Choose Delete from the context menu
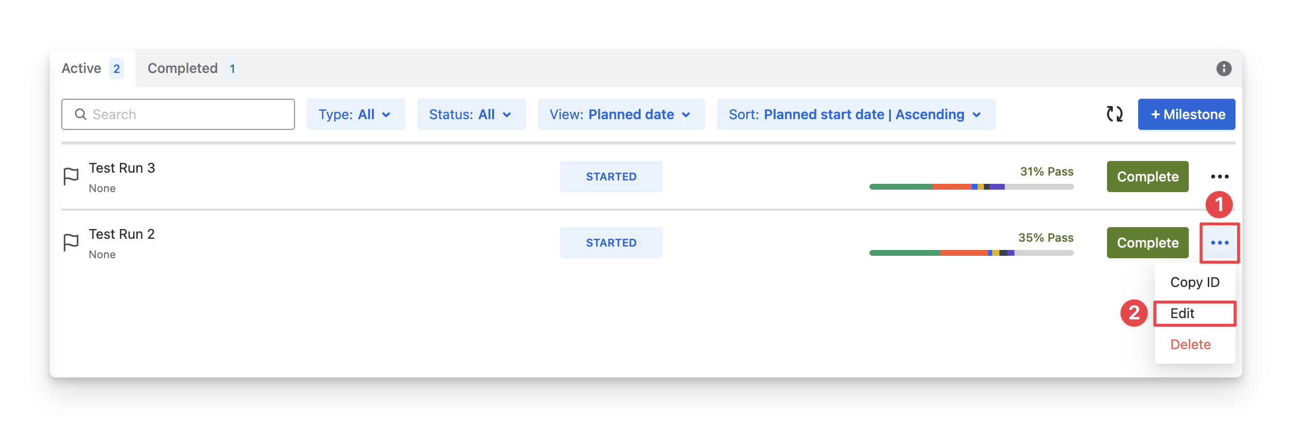The height and width of the screenshot is (427, 1292). pos(1190,345)
